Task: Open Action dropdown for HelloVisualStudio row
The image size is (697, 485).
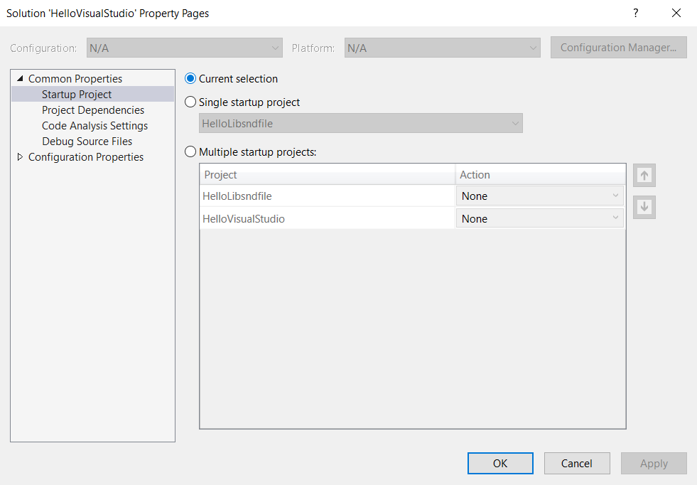Action: 540,218
